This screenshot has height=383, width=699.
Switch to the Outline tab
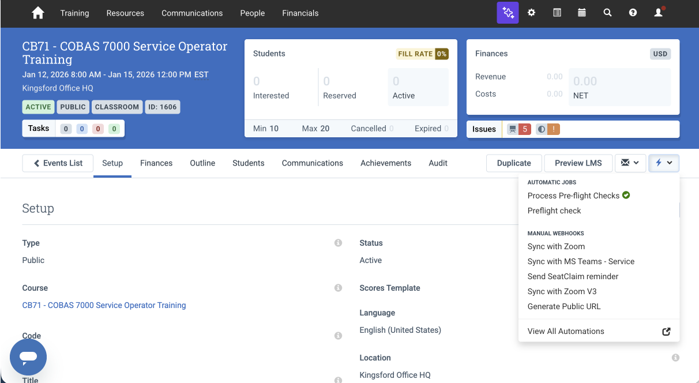pos(202,163)
